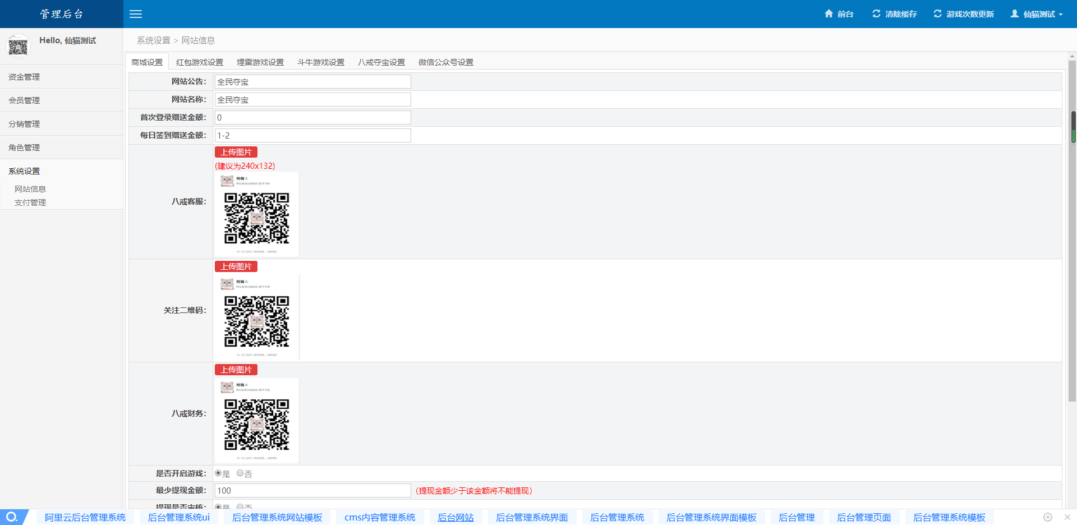1077x525 pixels.
Task: Open 后台管理系统网站模板 suggestion link
Action: [x=277, y=517]
